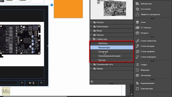172x97 pixels.
Task: Open the Стили абзацев panel icon
Action: pos(137,46)
